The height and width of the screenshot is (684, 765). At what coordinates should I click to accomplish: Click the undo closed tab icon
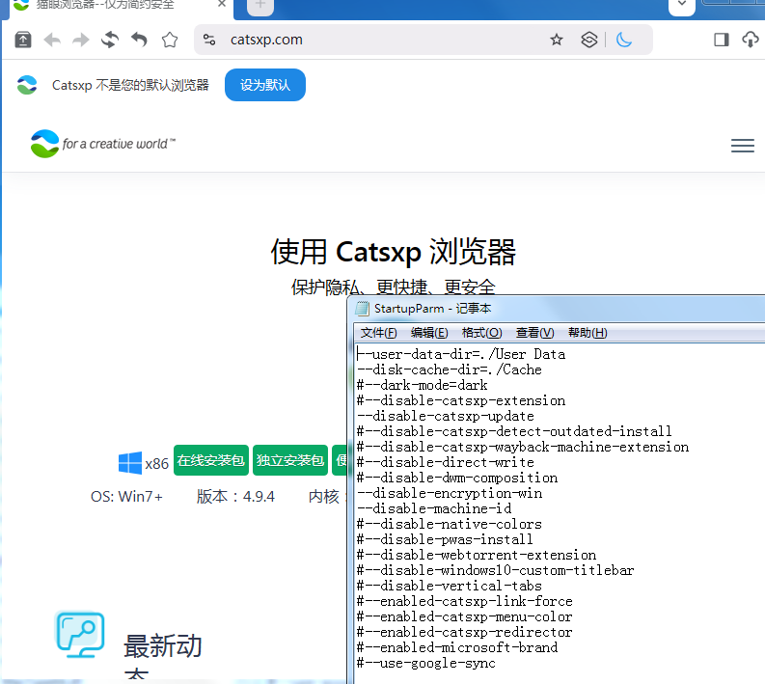tap(140, 40)
